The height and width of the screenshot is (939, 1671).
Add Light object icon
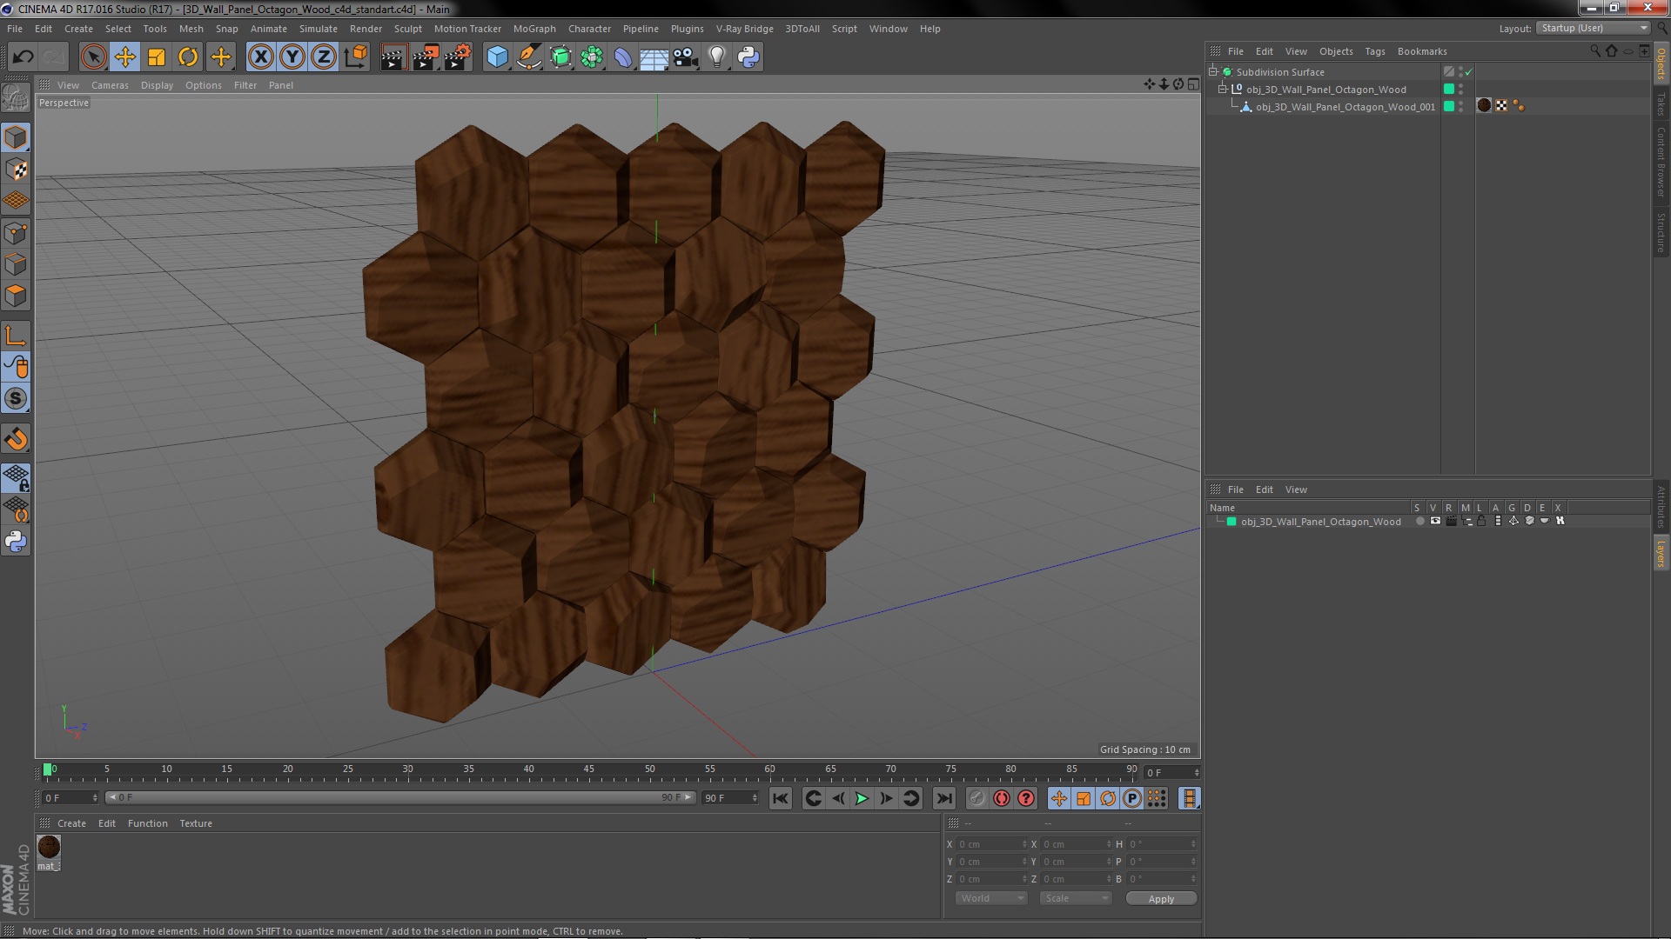(716, 57)
